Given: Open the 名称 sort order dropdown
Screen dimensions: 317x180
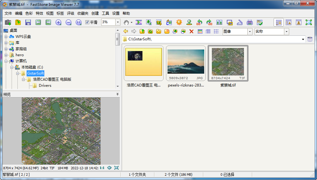Looking at the screenshot, I should [x=286, y=31].
